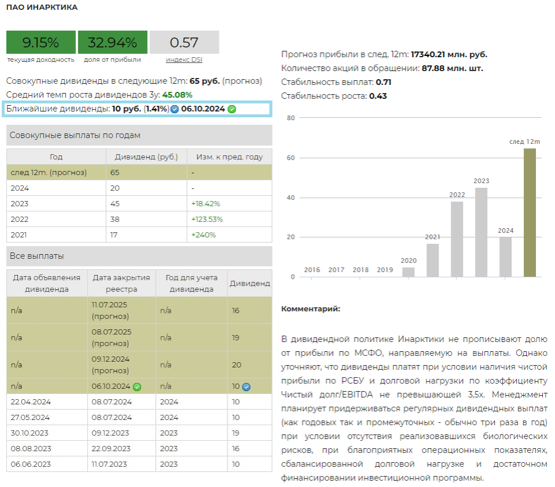Click blue check badge beside 1.41% yield
The image size is (555, 487).
[x=174, y=109]
